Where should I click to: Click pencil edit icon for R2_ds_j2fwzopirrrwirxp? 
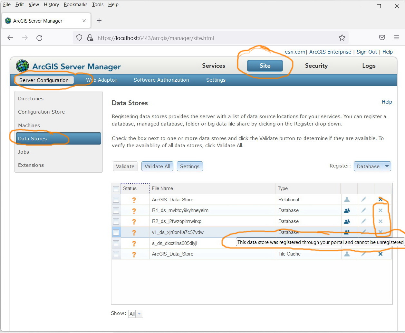pos(364,221)
